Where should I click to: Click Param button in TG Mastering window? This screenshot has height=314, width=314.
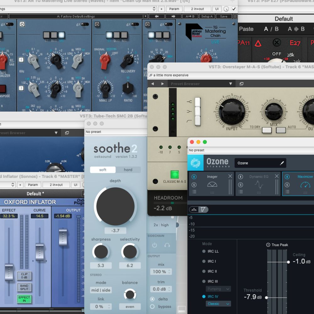pyautogui.click(x=174, y=9)
